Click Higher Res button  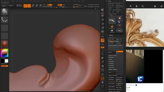pos(119,39)
